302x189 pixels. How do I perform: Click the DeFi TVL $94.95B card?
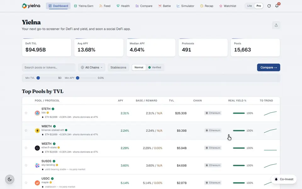pyautogui.click(x=47, y=48)
